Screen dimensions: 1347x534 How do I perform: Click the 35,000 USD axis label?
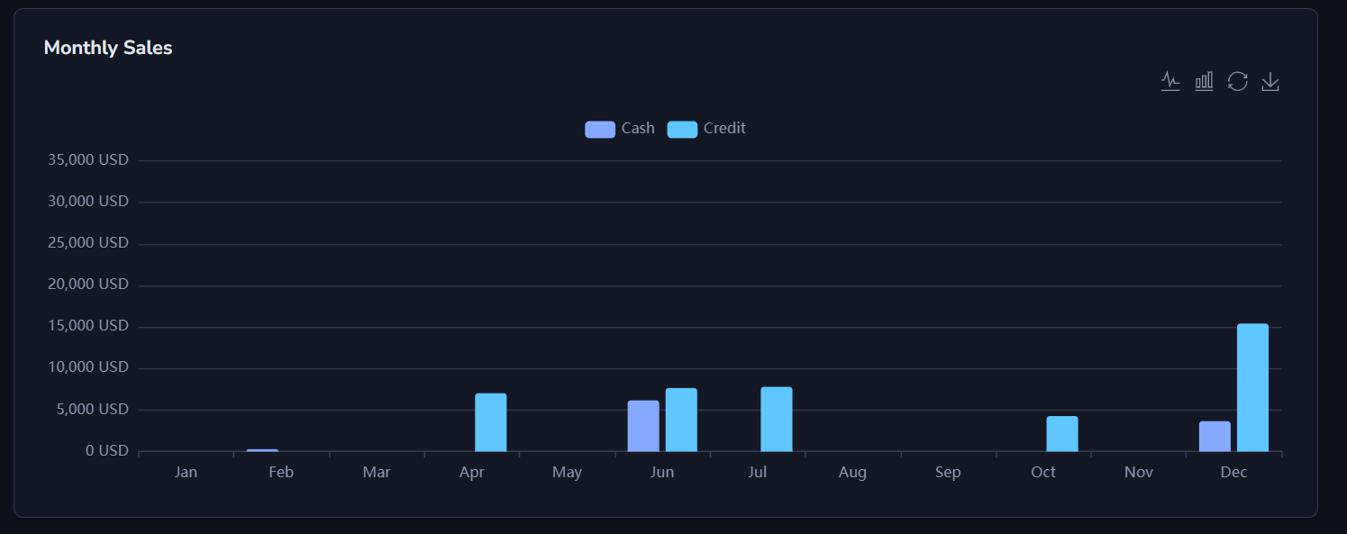pyautogui.click(x=87, y=159)
